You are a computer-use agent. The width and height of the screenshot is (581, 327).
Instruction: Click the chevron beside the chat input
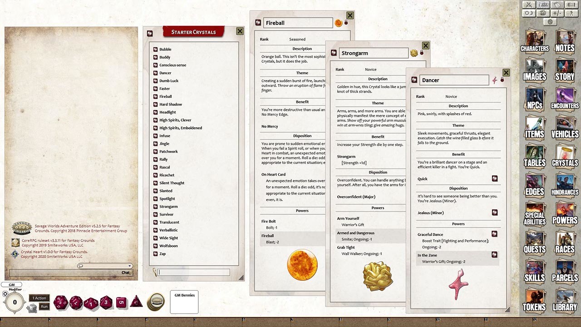tap(129, 267)
